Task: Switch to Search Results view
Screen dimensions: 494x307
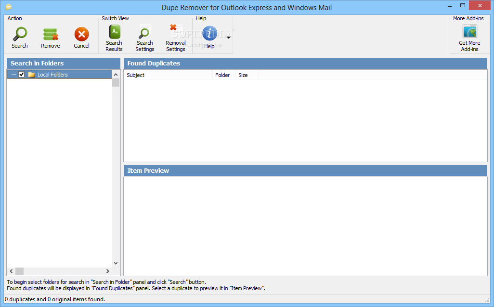Action: (114, 38)
